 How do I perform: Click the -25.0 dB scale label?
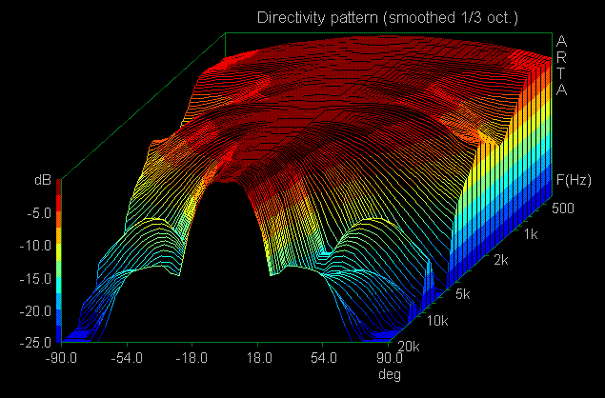[x=36, y=344]
